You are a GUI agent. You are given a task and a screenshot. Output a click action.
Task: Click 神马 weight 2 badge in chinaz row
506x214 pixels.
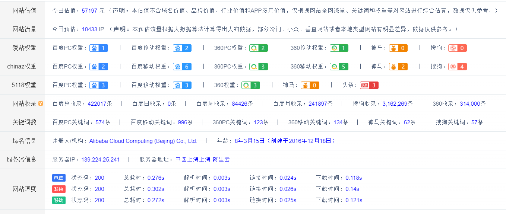coord(398,67)
